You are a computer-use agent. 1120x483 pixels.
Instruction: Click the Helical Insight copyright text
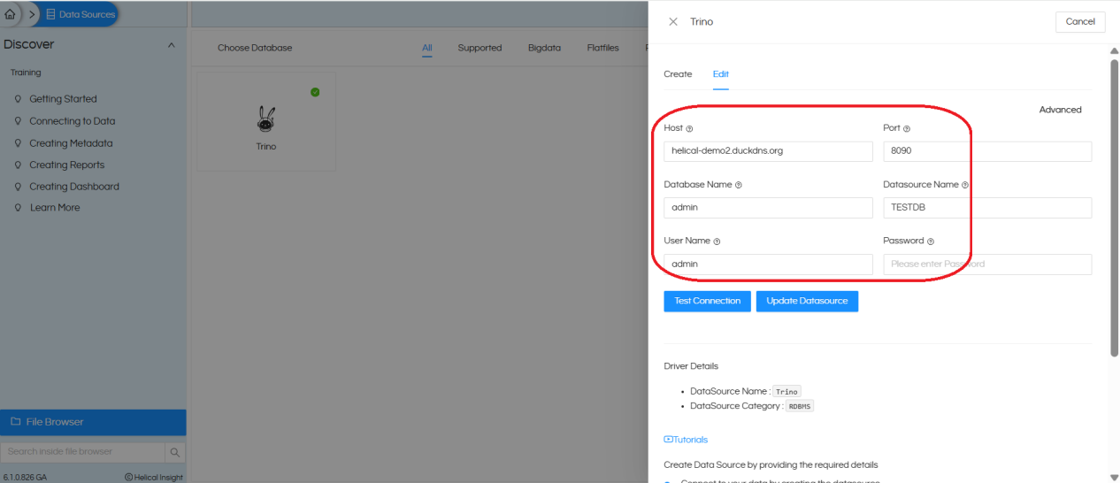[x=154, y=478]
